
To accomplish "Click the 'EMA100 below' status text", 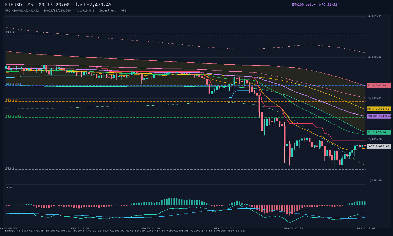I will (303, 4).
